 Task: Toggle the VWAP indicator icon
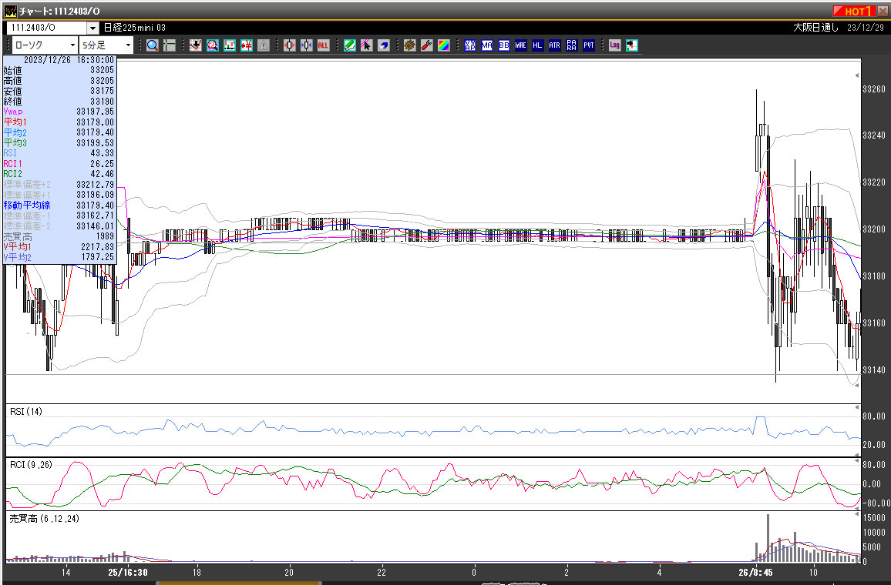[x=470, y=45]
